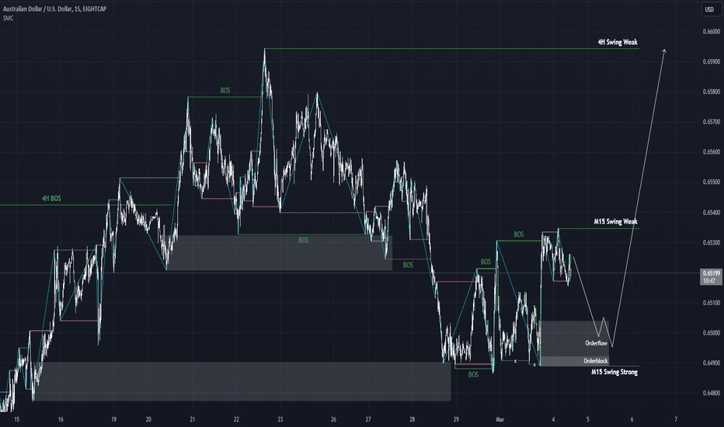724x427 pixels.
Task: Click the 0.65900 price axis label
Action: pyautogui.click(x=711, y=61)
